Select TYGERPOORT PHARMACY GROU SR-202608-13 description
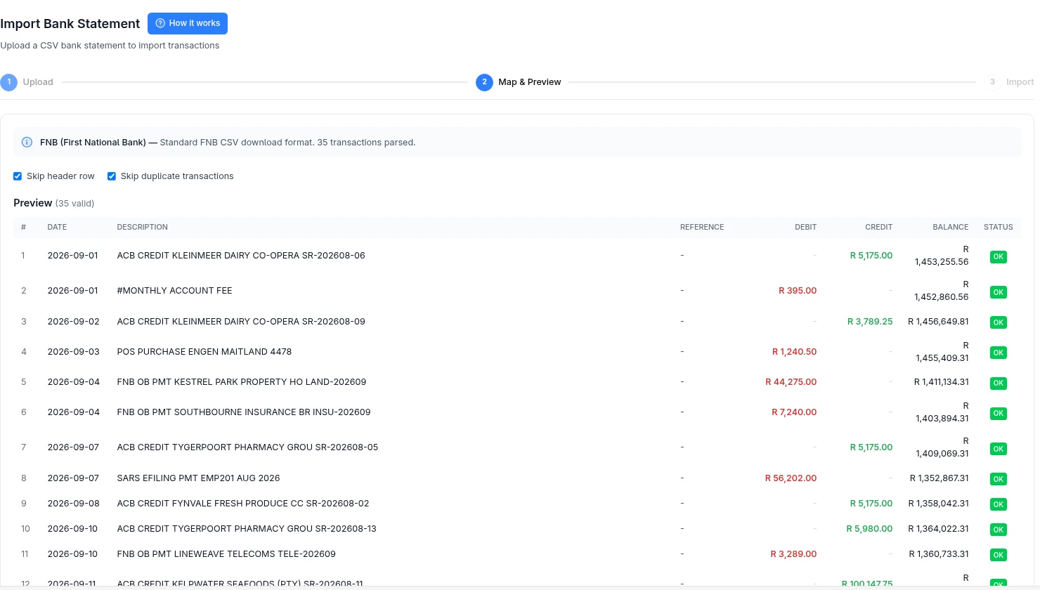The height and width of the screenshot is (590, 1040). (247, 529)
